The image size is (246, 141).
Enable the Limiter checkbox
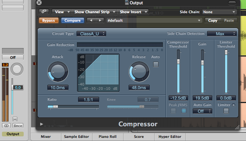(x=226, y=111)
